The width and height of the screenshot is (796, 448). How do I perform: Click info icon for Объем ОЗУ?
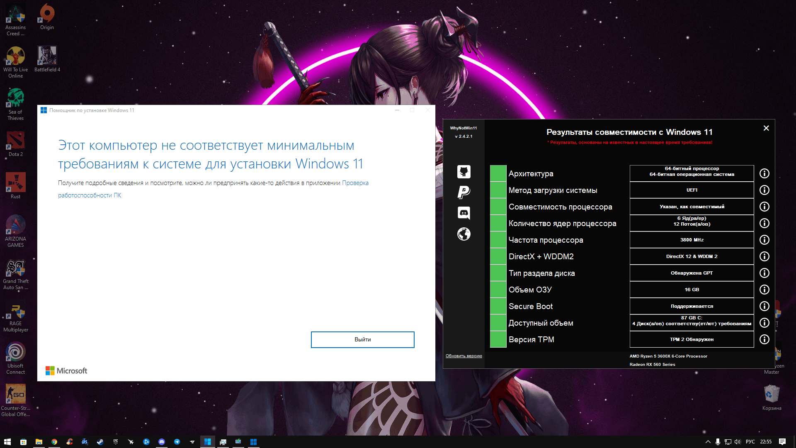point(764,290)
